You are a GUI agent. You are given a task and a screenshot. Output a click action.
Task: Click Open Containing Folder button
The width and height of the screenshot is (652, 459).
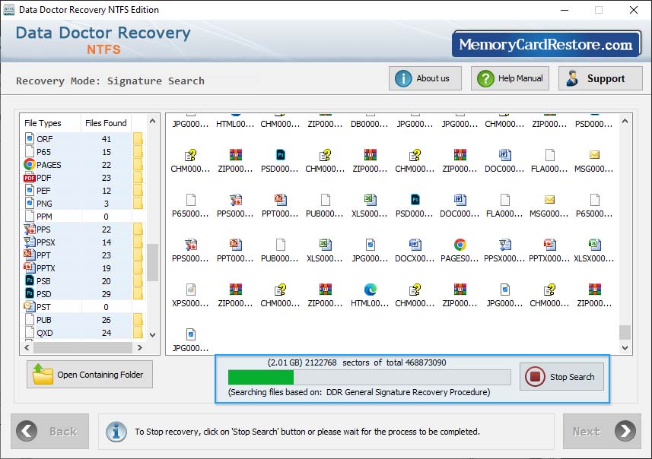90,374
